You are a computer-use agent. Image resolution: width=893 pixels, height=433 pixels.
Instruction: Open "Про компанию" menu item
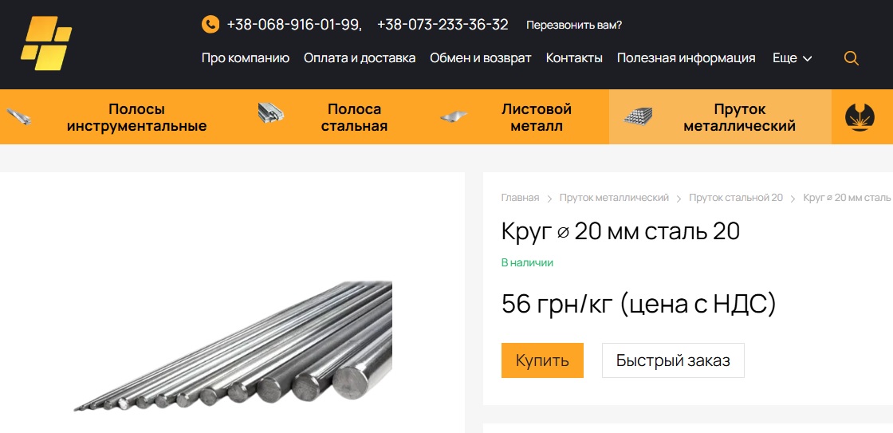[x=246, y=58]
